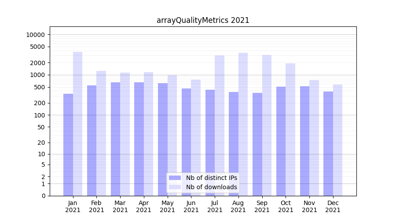Select the Jun 2021 downloads bar
This screenshot has height=220, width=396.
196,137
